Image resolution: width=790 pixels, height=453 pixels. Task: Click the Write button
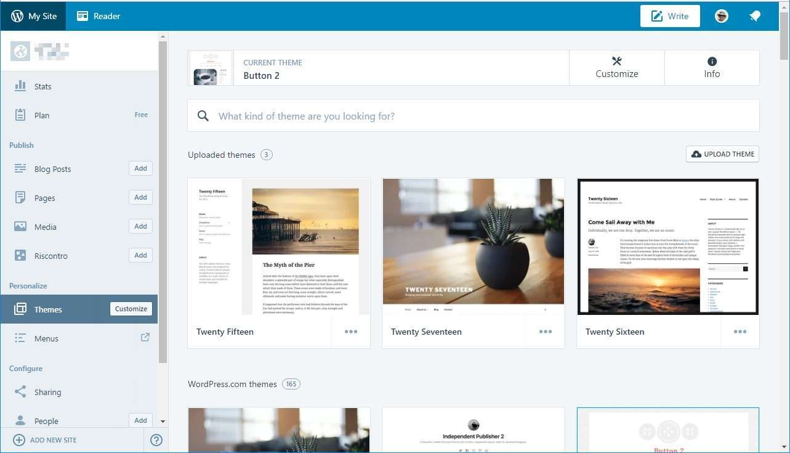click(670, 16)
